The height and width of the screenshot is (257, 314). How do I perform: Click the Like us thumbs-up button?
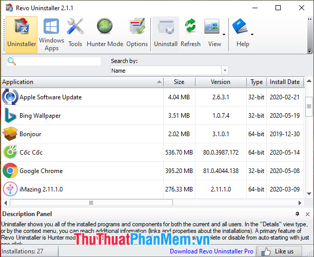[x=280, y=251]
